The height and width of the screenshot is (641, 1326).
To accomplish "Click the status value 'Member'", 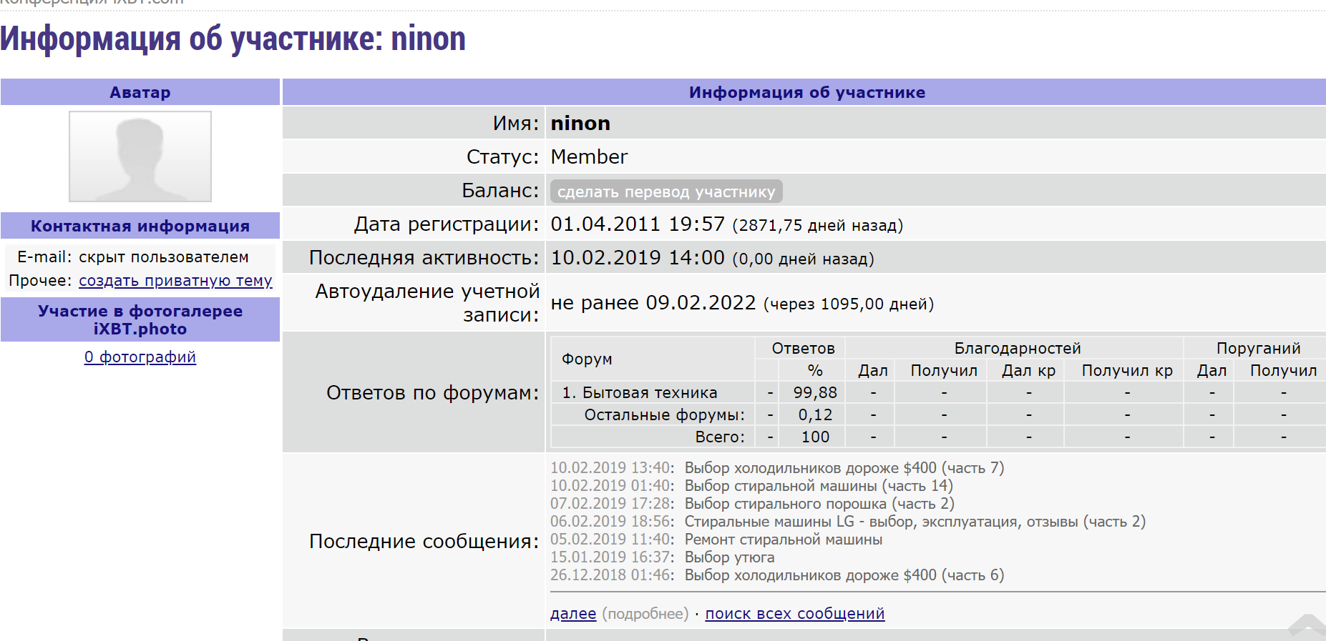I will tap(589, 157).
